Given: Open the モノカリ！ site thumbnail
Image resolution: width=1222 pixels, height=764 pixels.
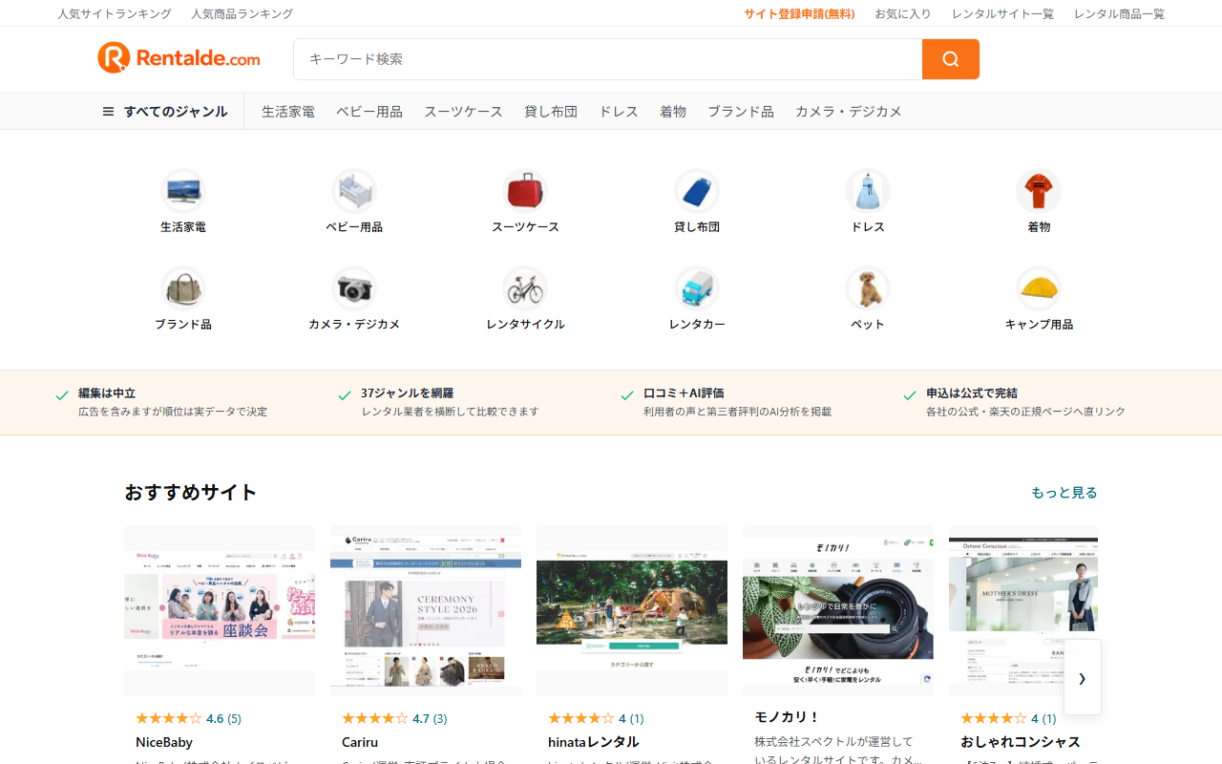Looking at the screenshot, I should click(838, 610).
